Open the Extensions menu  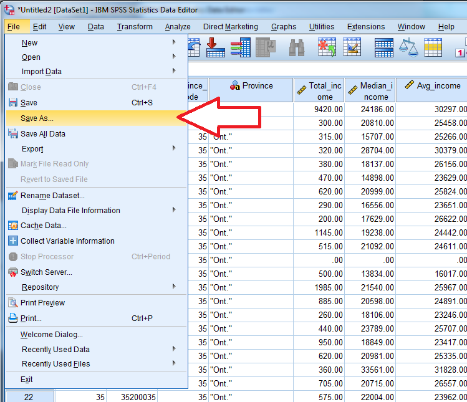(x=366, y=27)
